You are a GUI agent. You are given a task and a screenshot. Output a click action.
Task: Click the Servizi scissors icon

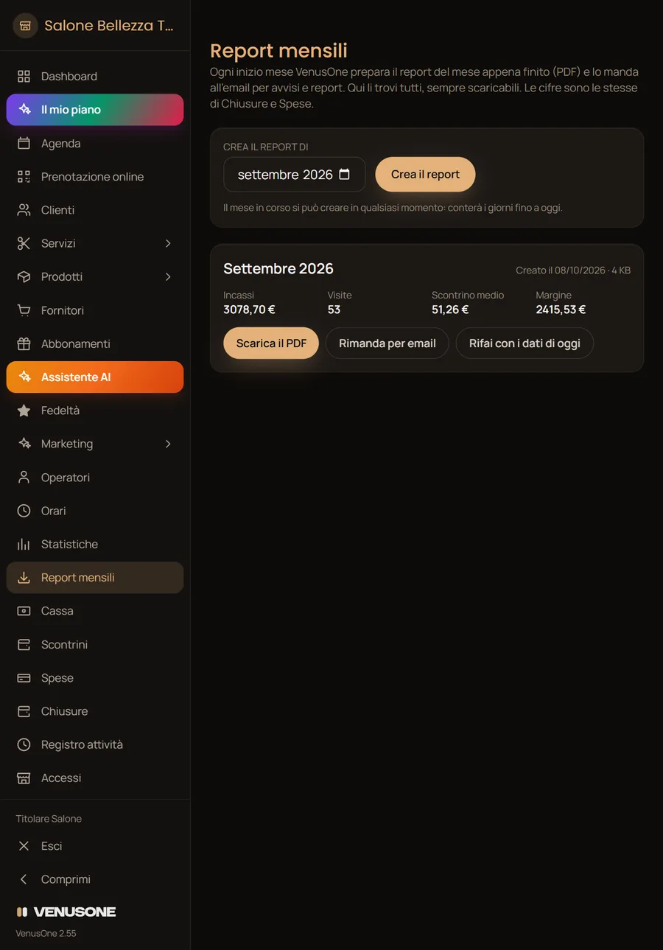[24, 243]
